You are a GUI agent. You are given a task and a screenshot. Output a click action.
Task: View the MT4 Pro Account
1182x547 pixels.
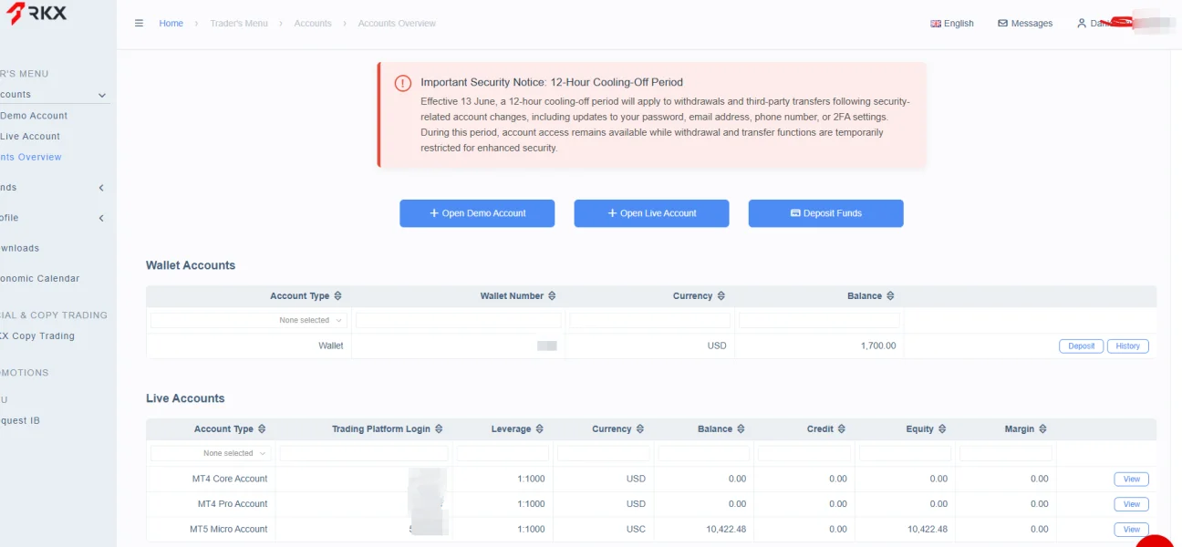point(1132,504)
